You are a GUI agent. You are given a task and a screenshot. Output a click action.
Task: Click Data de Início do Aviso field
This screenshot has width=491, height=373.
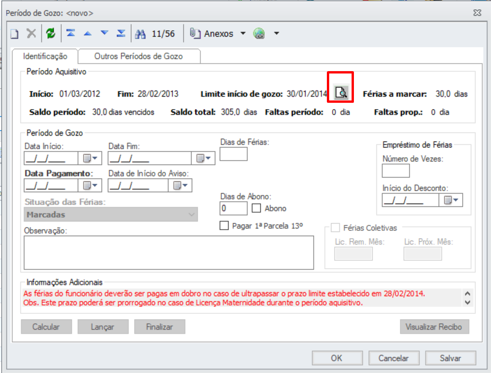click(138, 186)
